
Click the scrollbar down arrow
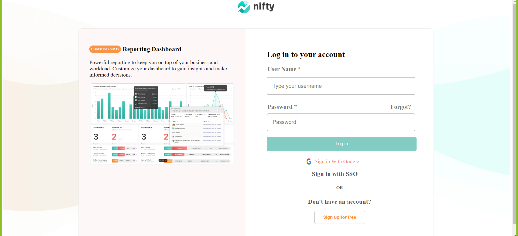(515, 234)
